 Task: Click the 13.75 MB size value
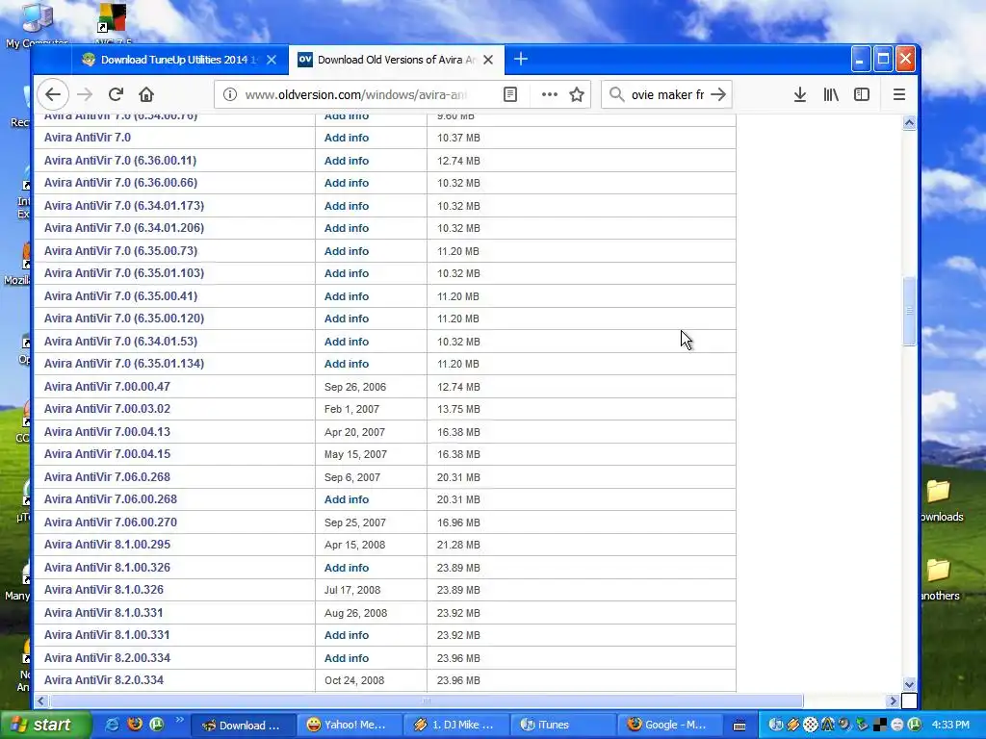coord(458,409)
